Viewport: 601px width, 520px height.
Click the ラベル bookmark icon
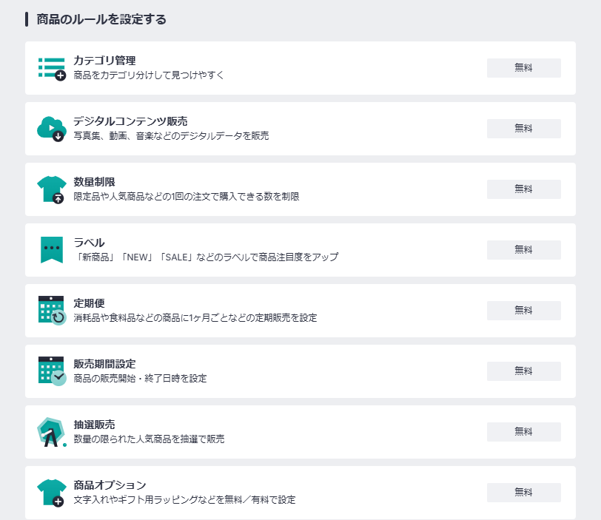click(x=52, y=250)
